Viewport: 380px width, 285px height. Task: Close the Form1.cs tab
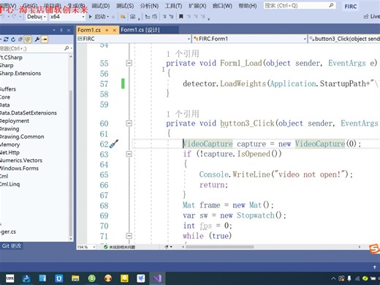pos(114,30)
